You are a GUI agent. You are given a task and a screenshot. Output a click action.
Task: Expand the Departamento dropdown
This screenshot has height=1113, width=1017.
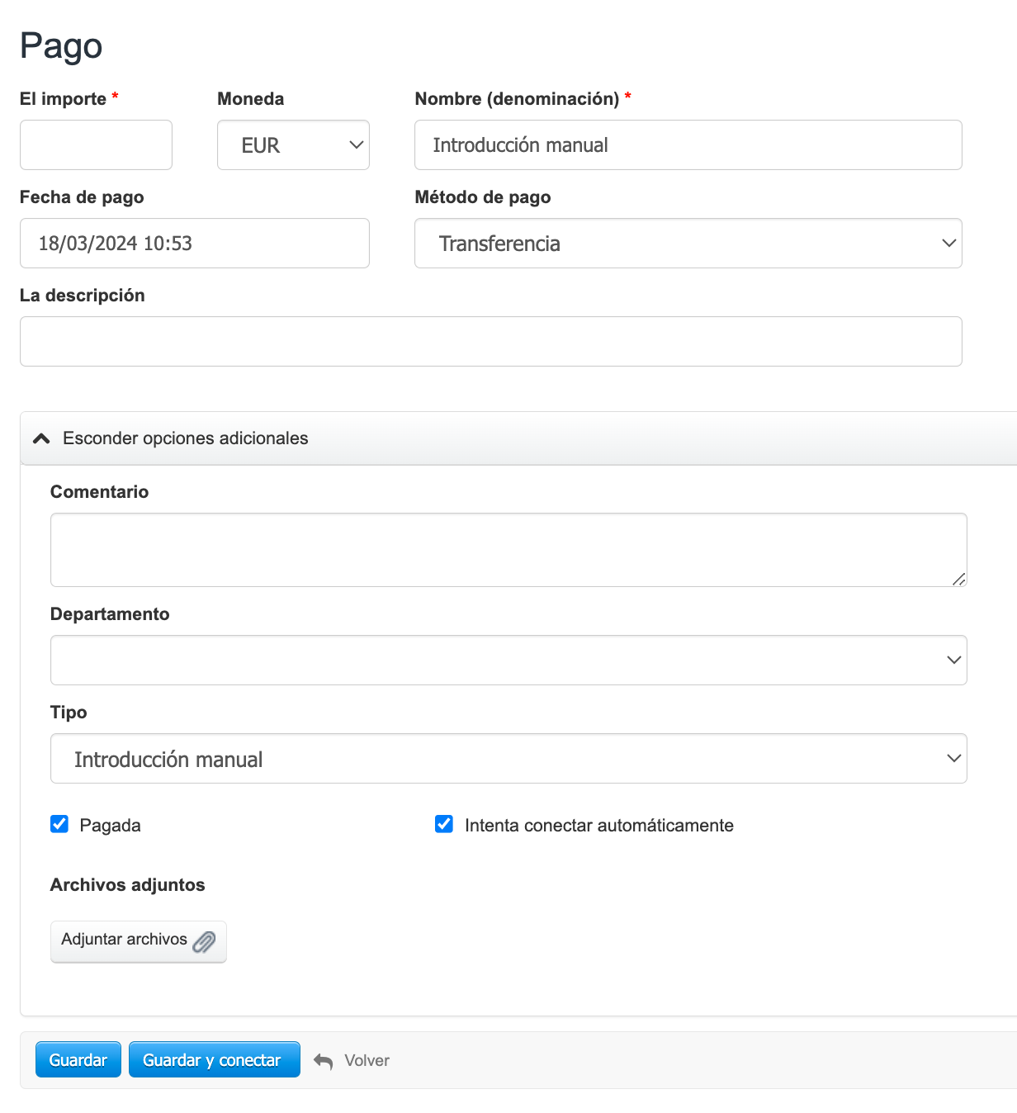[508, 661]
